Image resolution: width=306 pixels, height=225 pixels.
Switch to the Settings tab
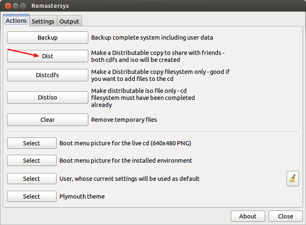[43, 21]
